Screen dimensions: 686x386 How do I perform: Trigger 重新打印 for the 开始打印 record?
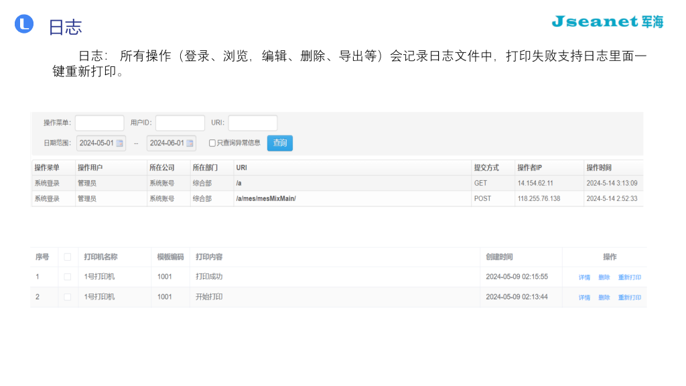coord(629,297)
